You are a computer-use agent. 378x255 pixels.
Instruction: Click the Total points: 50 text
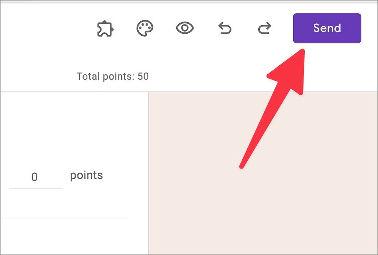pos(113,77)
